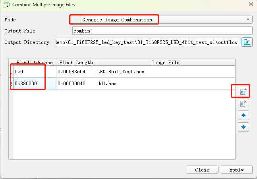Viewport: 257px width, 179px height.
Task: Click the Output Directory path field
Action: 147,42
